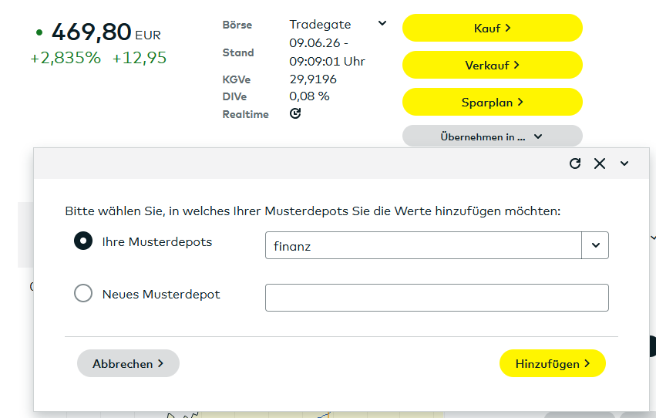Image resolution: width=656 pixels, height=418 pixels.
Task: Click Hinzufügen to add
Action: click(x=552, y=363)
